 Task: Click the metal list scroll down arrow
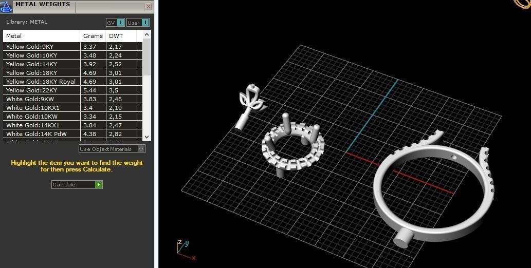click(147, 137)
